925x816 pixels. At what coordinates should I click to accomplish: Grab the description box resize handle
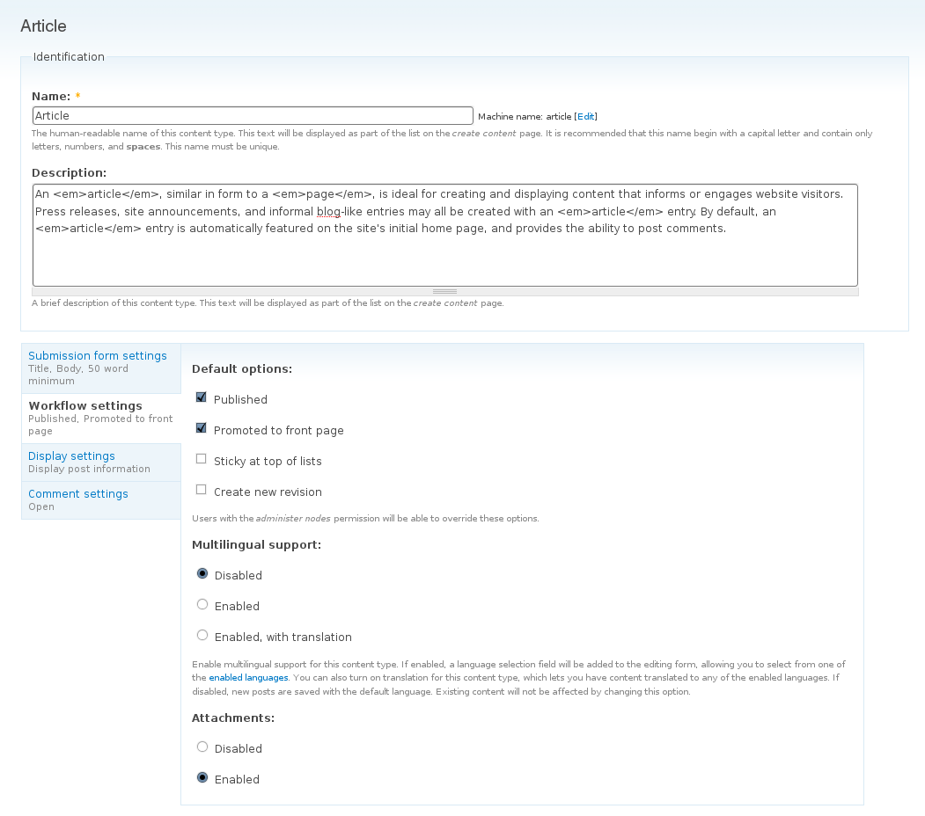coord(444,290)
